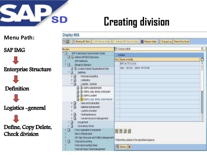Click the document icon next to Plant Maintenance
This screenshot has width=207, height=155.
(75, 115)
